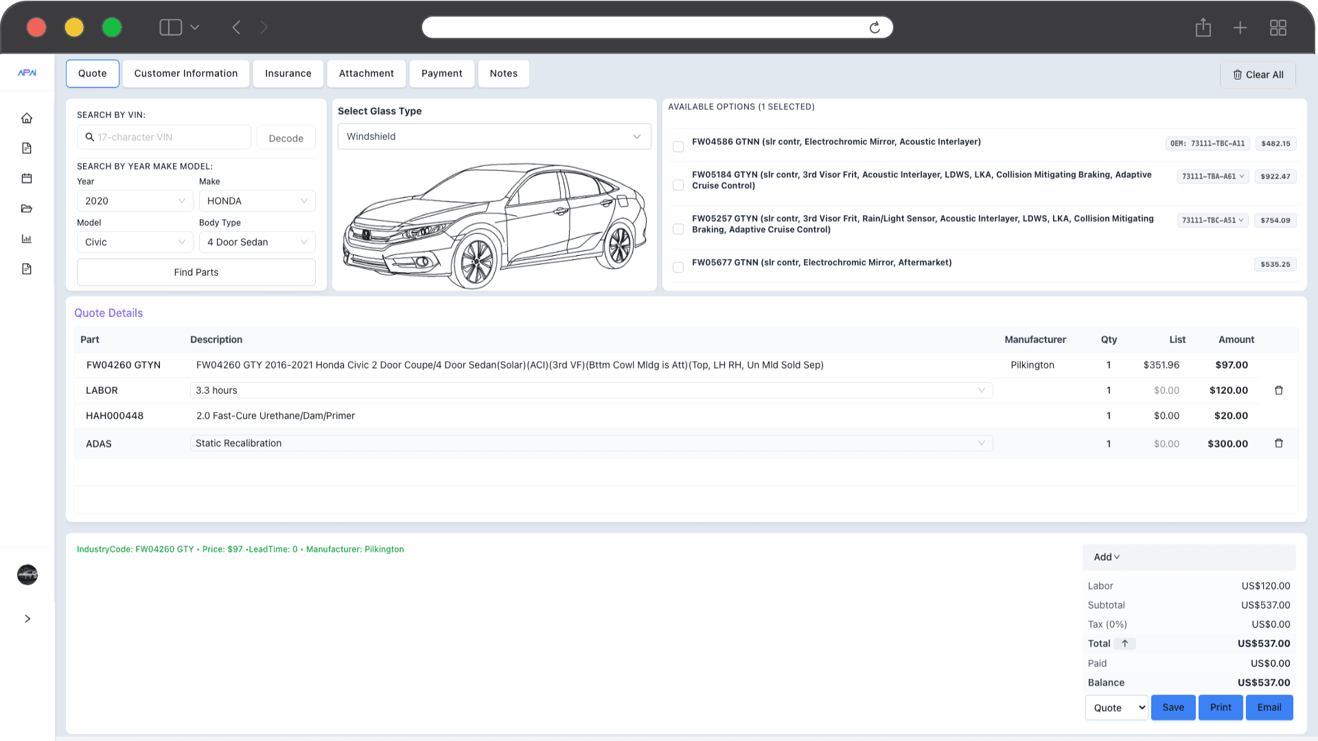The image size is (1318, 741).
Task: Open the Make dropdown showing HONDA
Action: pyautogui.click(x=257, y=201)
